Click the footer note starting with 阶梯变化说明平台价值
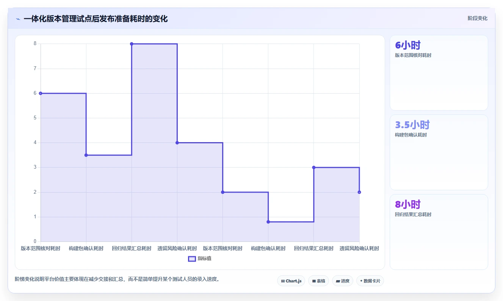Screen dimensions: 503x301 [x=117, y=279]
